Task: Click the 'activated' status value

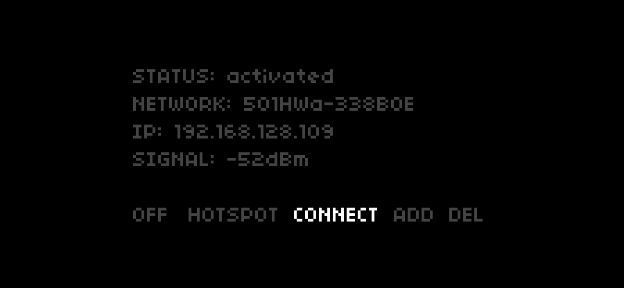Action: (280, 76)
